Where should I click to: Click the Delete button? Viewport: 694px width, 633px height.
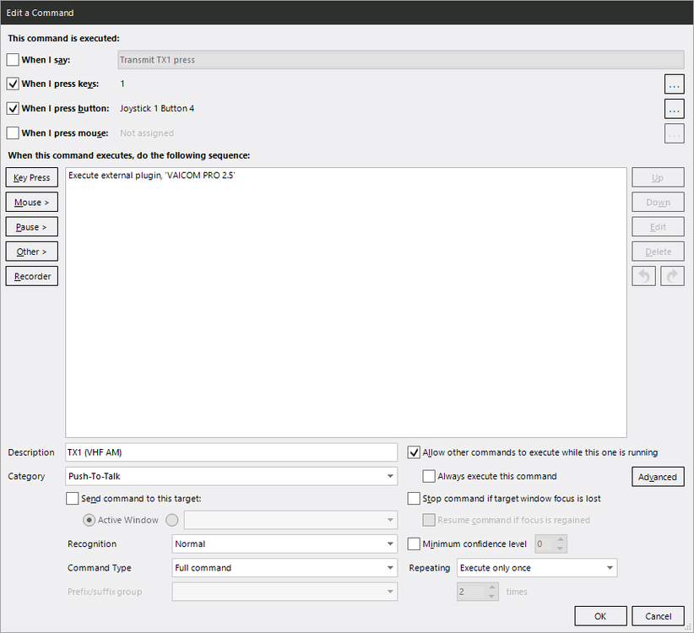(x=658, y=252)
